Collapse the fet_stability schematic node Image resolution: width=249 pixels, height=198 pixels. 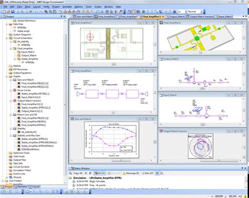tap(11, 41)
